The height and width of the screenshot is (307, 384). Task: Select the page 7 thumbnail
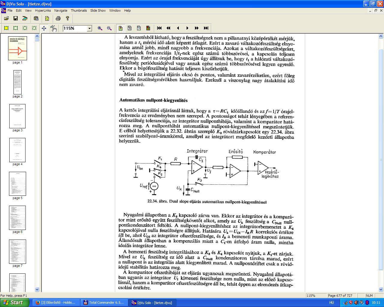[17, 252]
